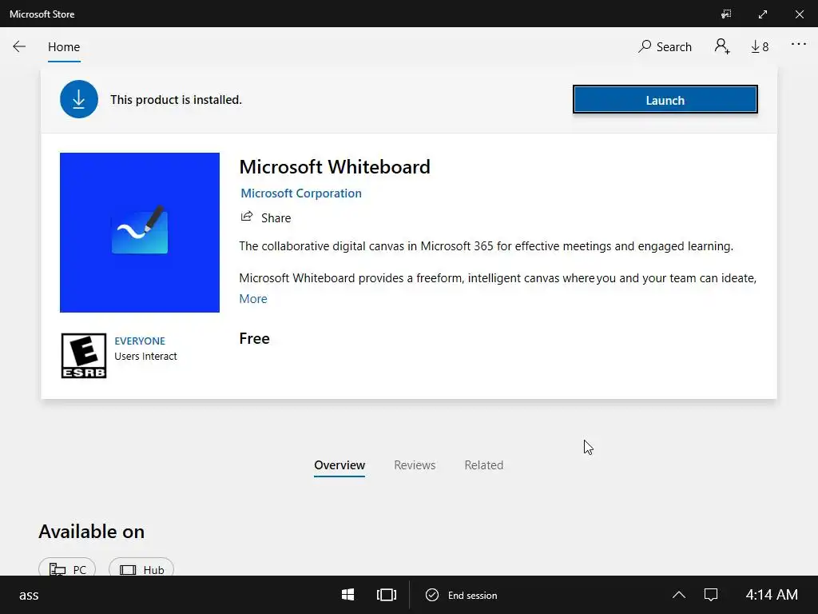Switch to the Related tab
The image size is (818, 614).
(484, 465)
